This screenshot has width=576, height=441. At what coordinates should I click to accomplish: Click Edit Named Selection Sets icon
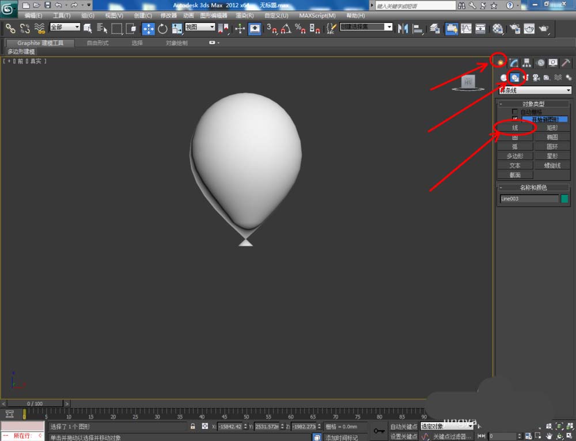[x=331, y=28]
